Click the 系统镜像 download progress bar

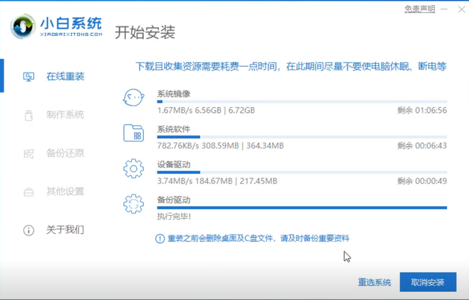[x=302, y=102]
